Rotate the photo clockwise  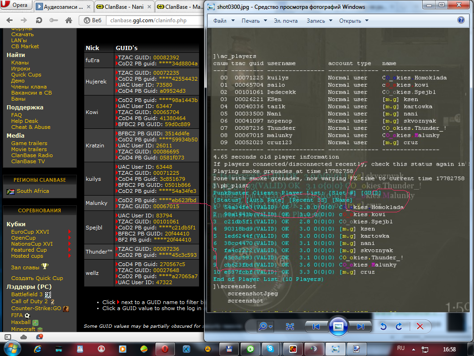(399, 326)
